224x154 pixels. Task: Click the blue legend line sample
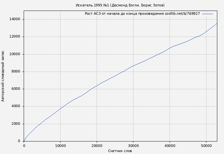pos(207,14)
